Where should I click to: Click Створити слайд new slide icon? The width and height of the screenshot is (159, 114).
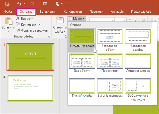coord(59,21)
